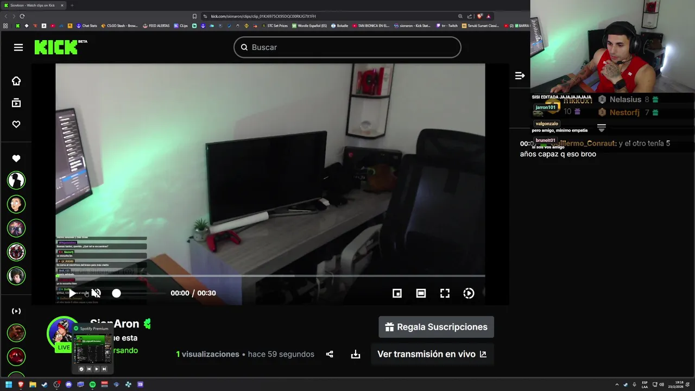
Task: Open Tanuki Sunset Classic bookmark
Action: tap(481, 26)
